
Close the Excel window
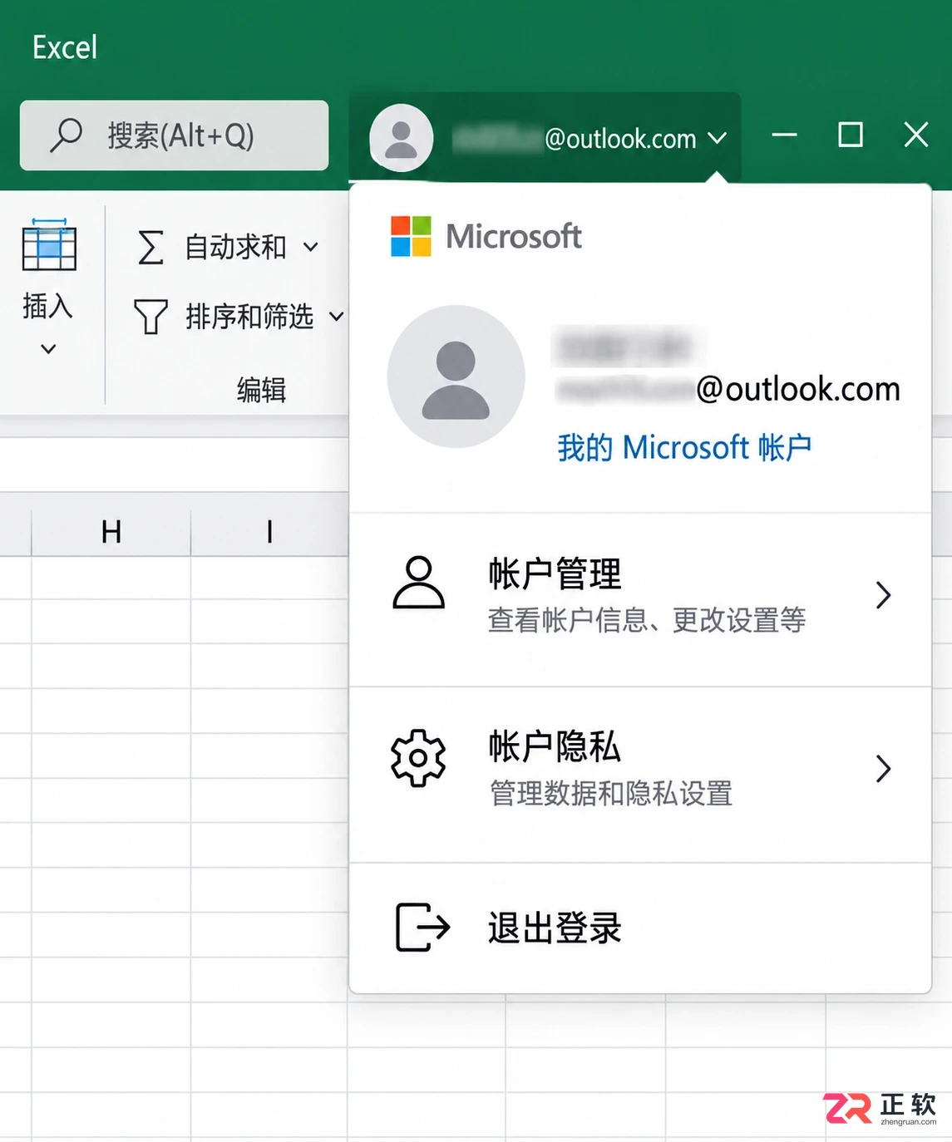coord(916,135)
